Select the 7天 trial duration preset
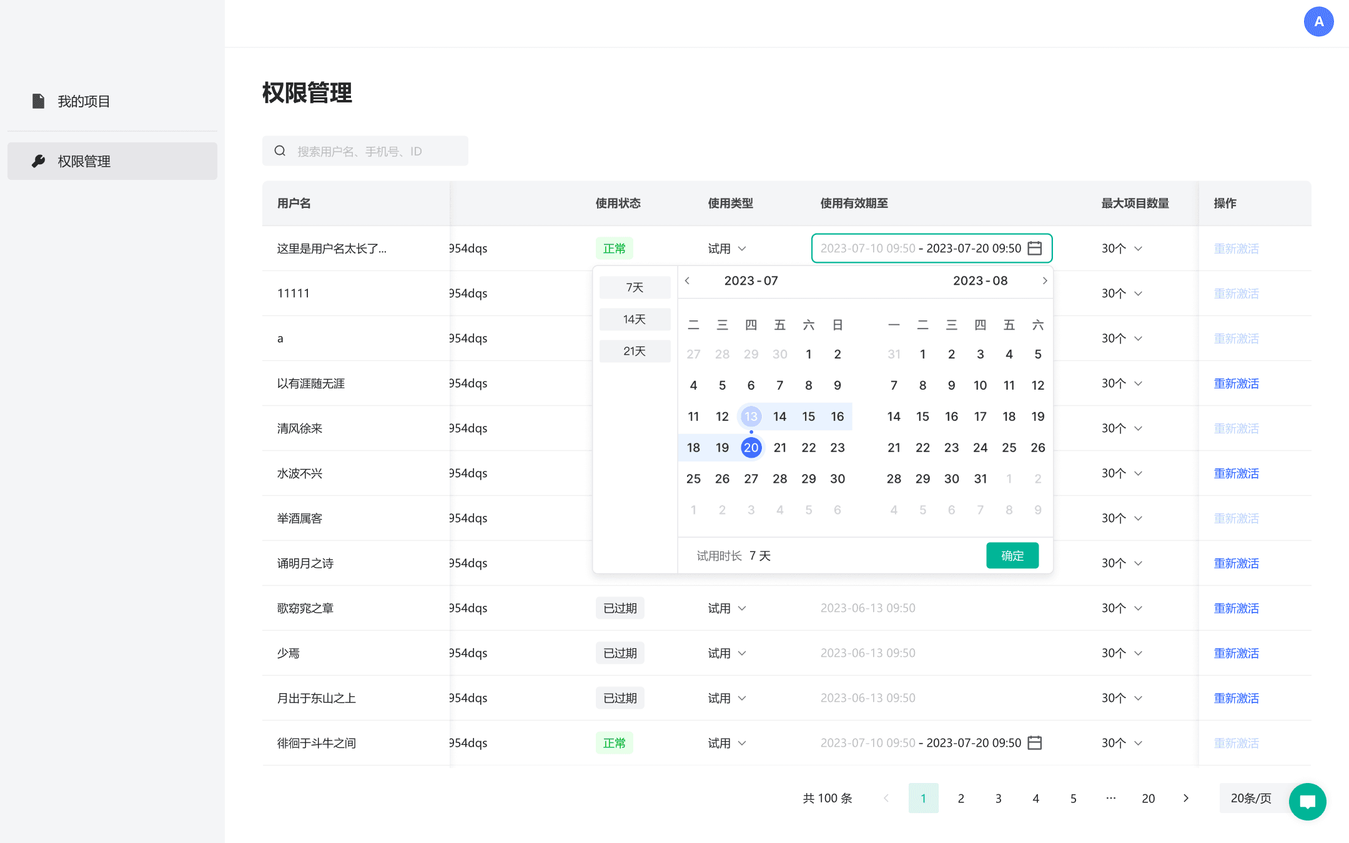This screenshot has width=1349, height=843. click(635, 287)
